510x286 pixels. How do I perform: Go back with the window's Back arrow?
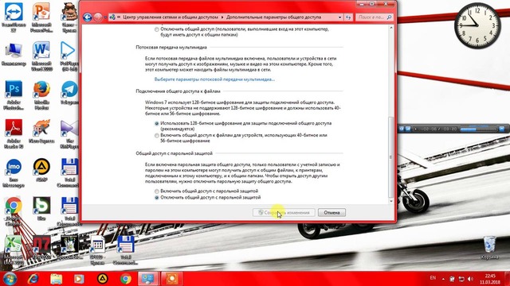coord(88,17)
